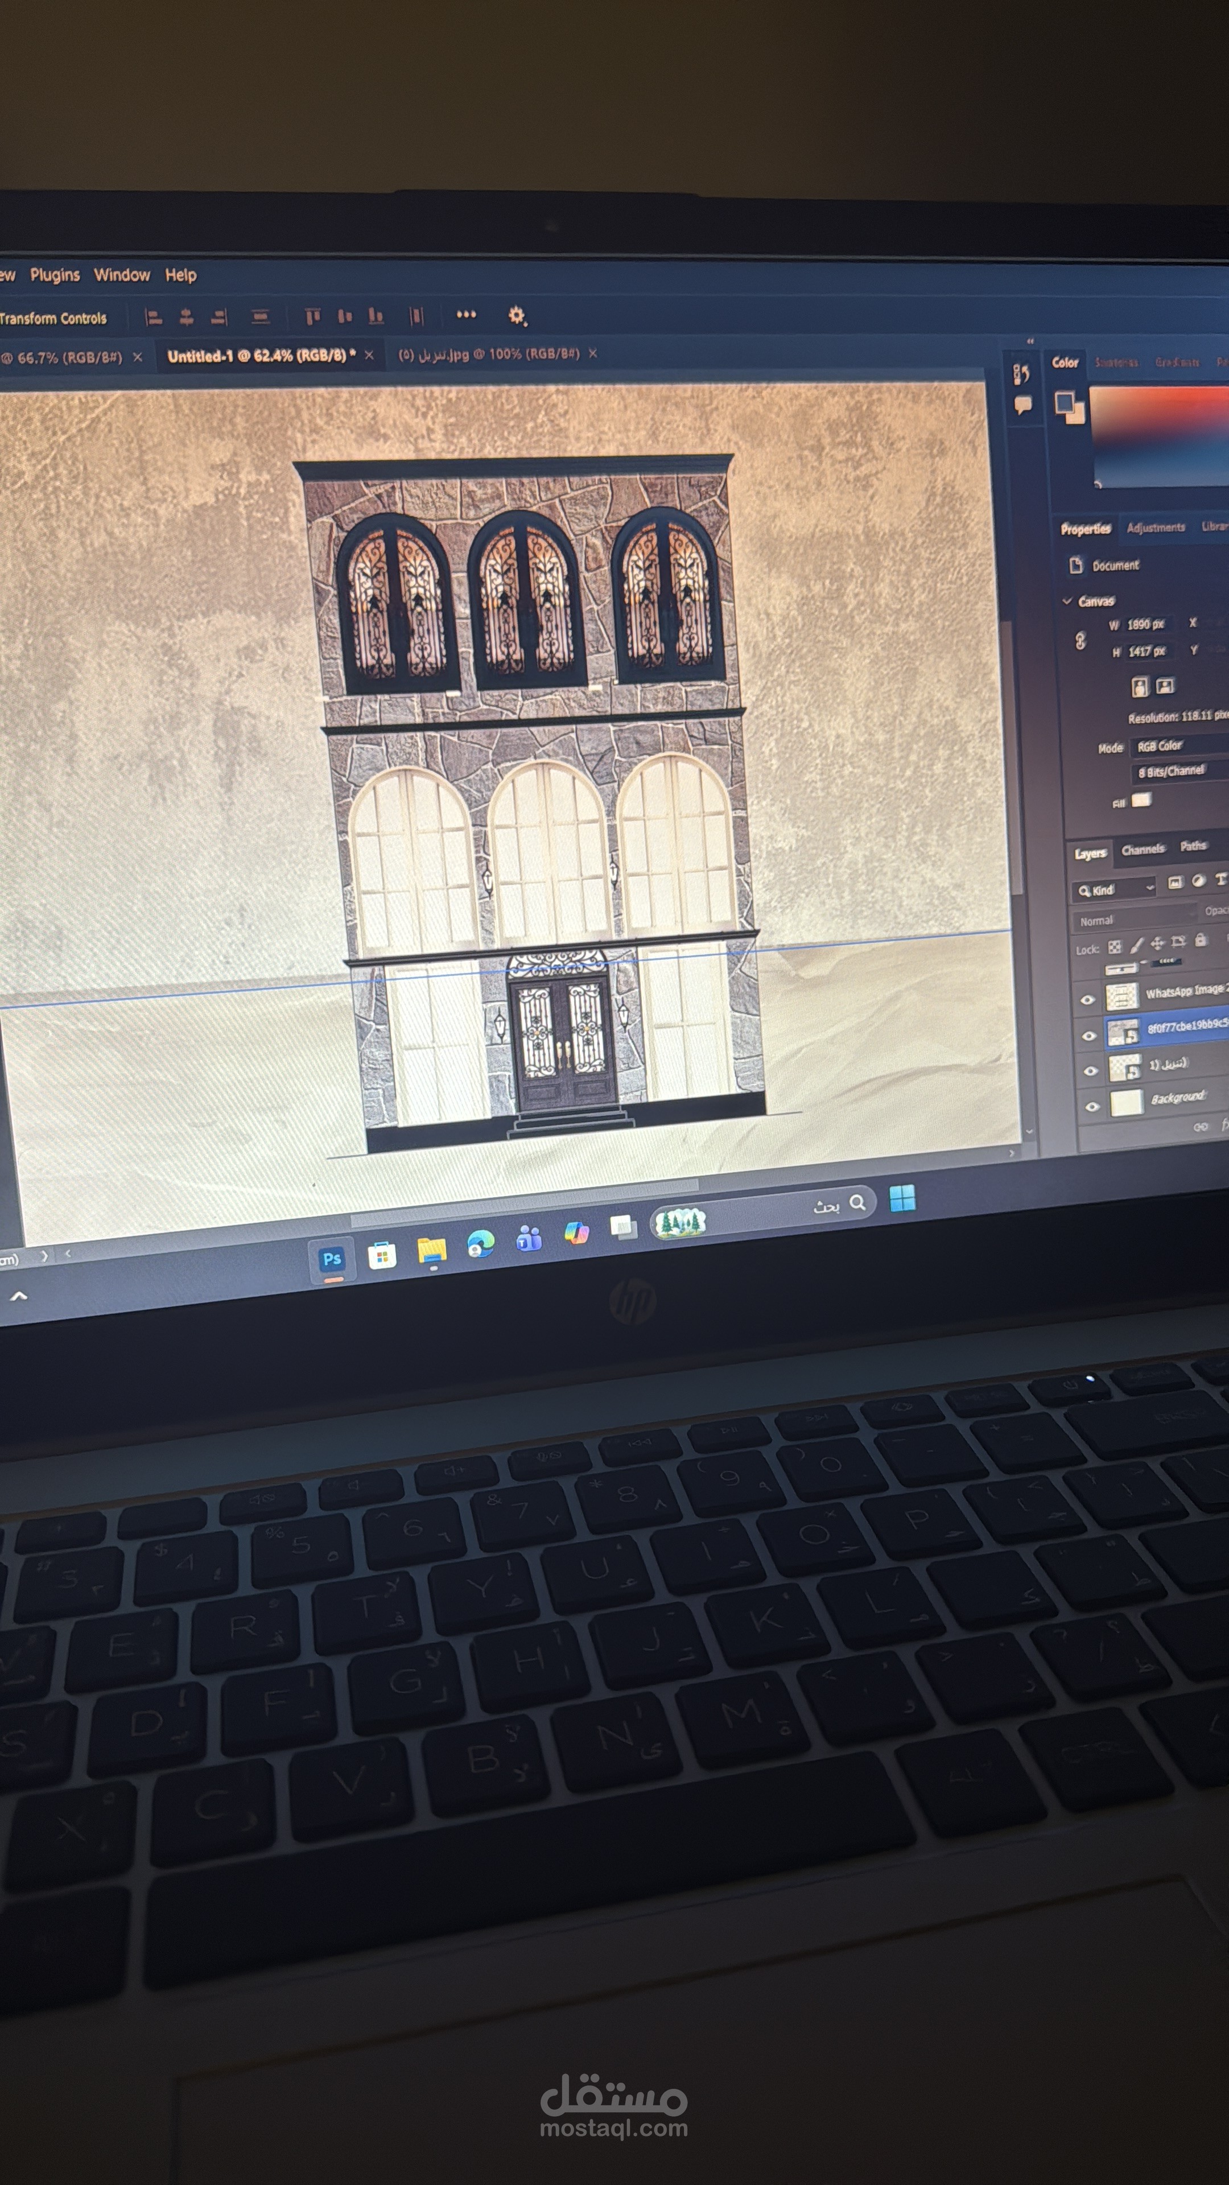Viewport: 1229px width, 2185px height.
Task: Click the Windows Start button
Action: [x=902, y=1198]
